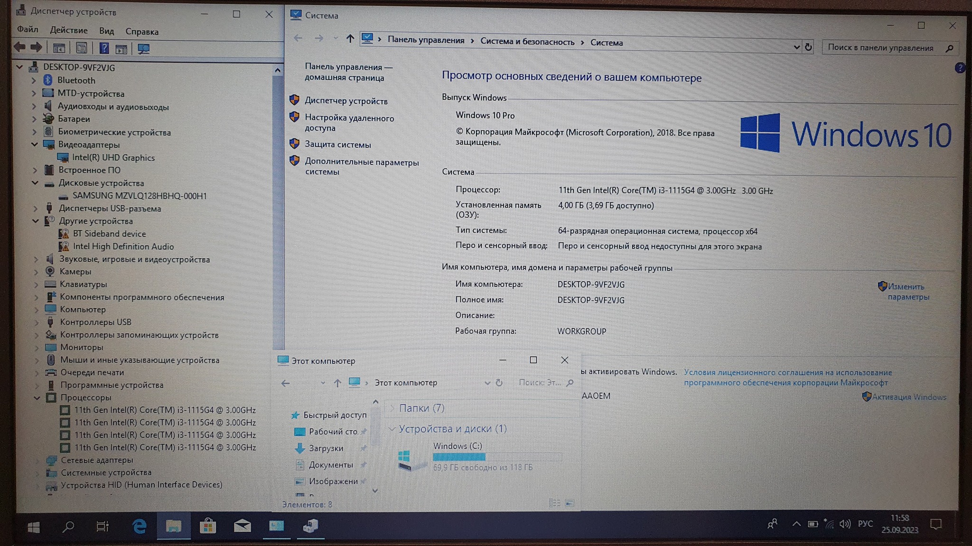
Task: Switch Explorer to large icons view
Action: pos(570,503)
